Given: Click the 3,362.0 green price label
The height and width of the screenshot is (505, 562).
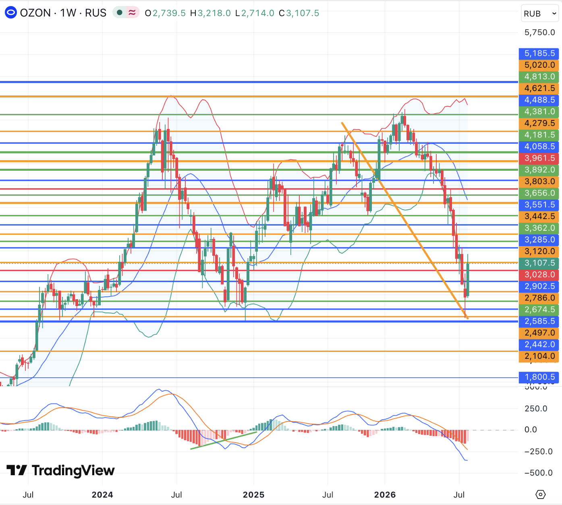Looking at the screenshot, I should coord(539,228).
